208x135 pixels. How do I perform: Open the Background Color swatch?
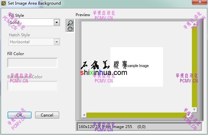tap(32, 86)
